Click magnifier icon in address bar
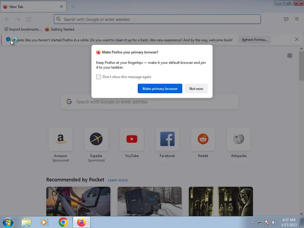 [x=58, y=19]
